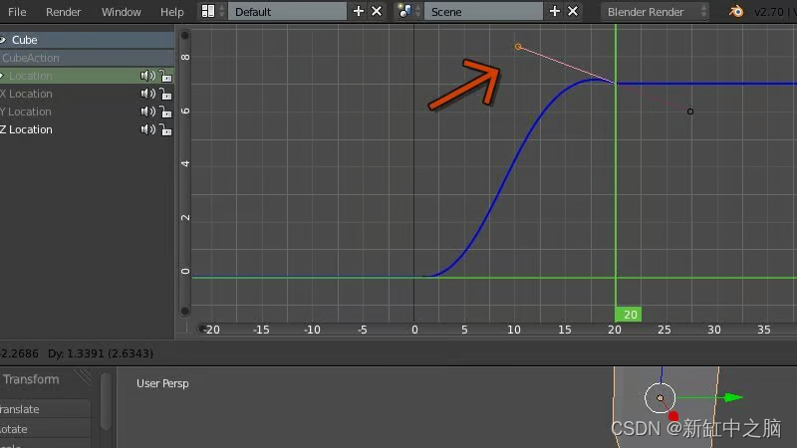This screenshot has width=797, height=448.
Task: Click the keyframe point at frame 20
Action: pos(616,84)
